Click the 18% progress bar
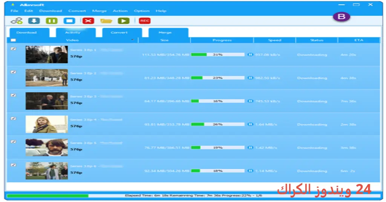The image size is (386, 202). pos(218,171)
